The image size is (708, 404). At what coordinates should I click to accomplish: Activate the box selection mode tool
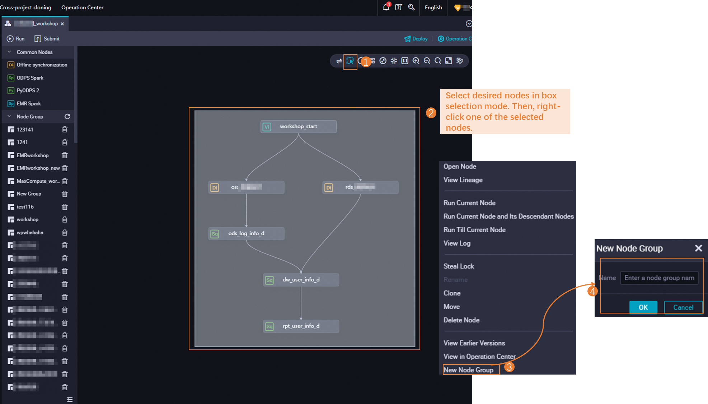pyautogui.click(x=350, y=61)
